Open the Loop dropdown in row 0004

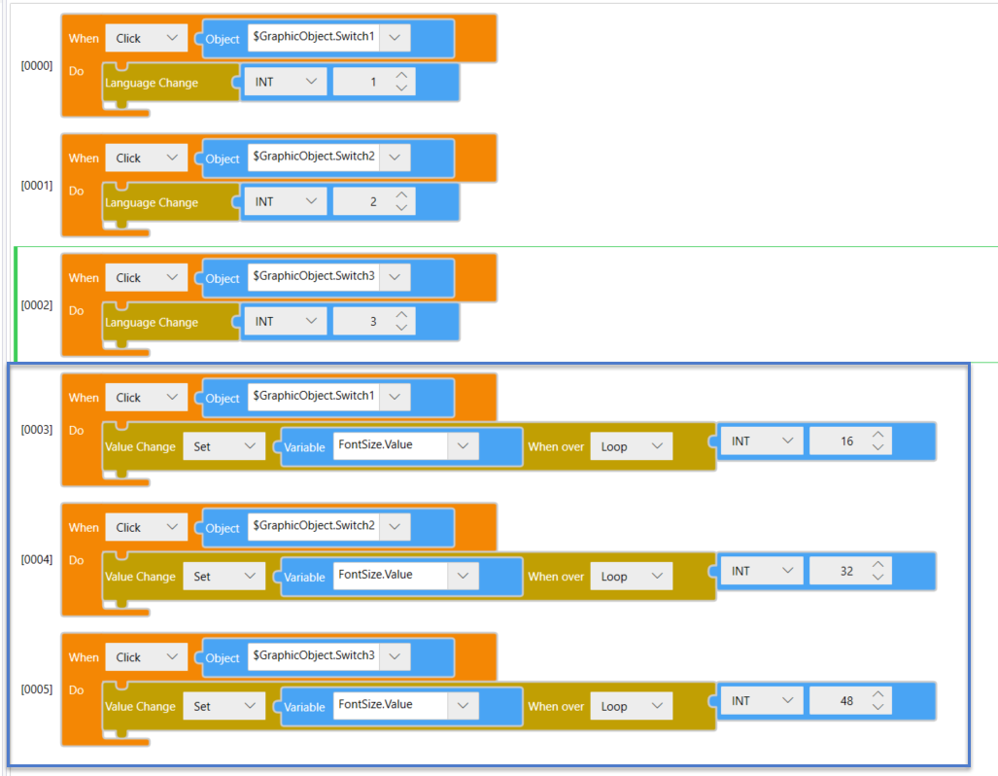point(632,577)
